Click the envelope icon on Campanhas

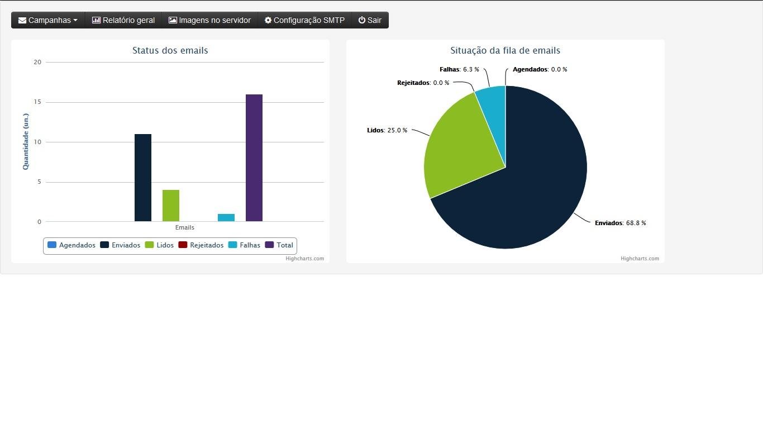pos(22,20)
